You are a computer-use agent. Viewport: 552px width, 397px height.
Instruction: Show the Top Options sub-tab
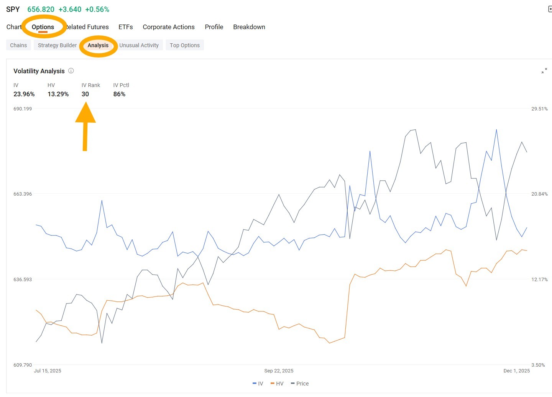185,45
